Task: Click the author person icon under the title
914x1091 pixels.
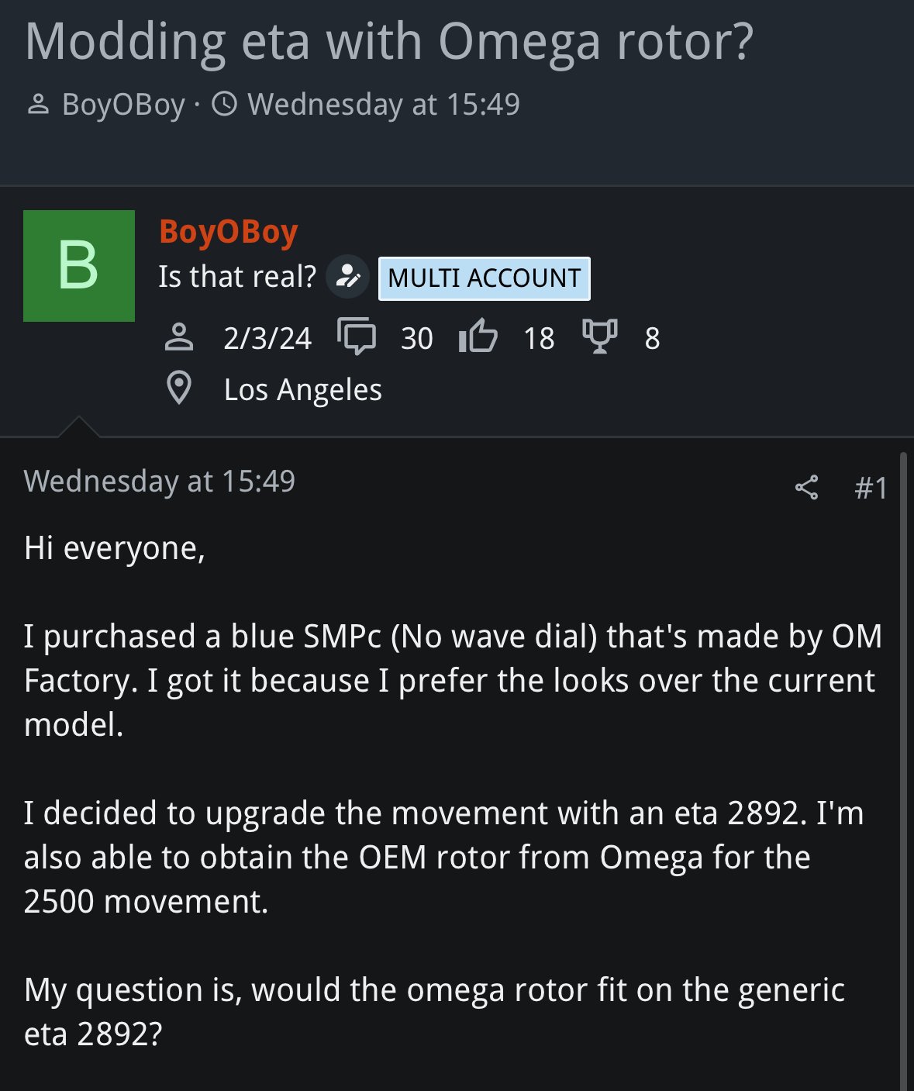Action: [x=38, y=105]
